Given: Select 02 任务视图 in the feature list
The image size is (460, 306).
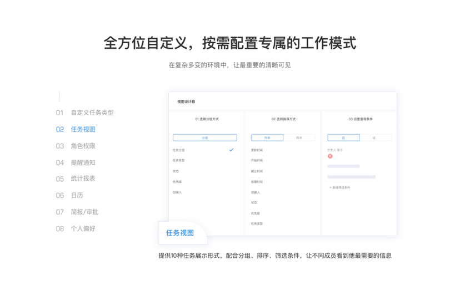Looking at the screenshot, I should click(76, 129).
